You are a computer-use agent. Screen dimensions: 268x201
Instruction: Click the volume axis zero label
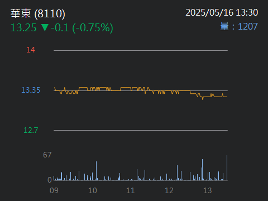pyautogui.click(x=50, y=180)
